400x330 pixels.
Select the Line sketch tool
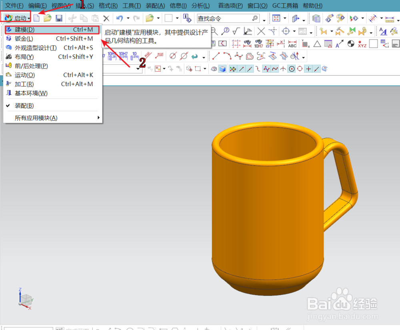(x=216, y=56)
